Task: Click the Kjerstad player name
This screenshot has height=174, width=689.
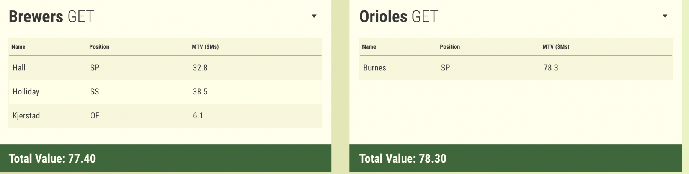Action: click(26, 116)
